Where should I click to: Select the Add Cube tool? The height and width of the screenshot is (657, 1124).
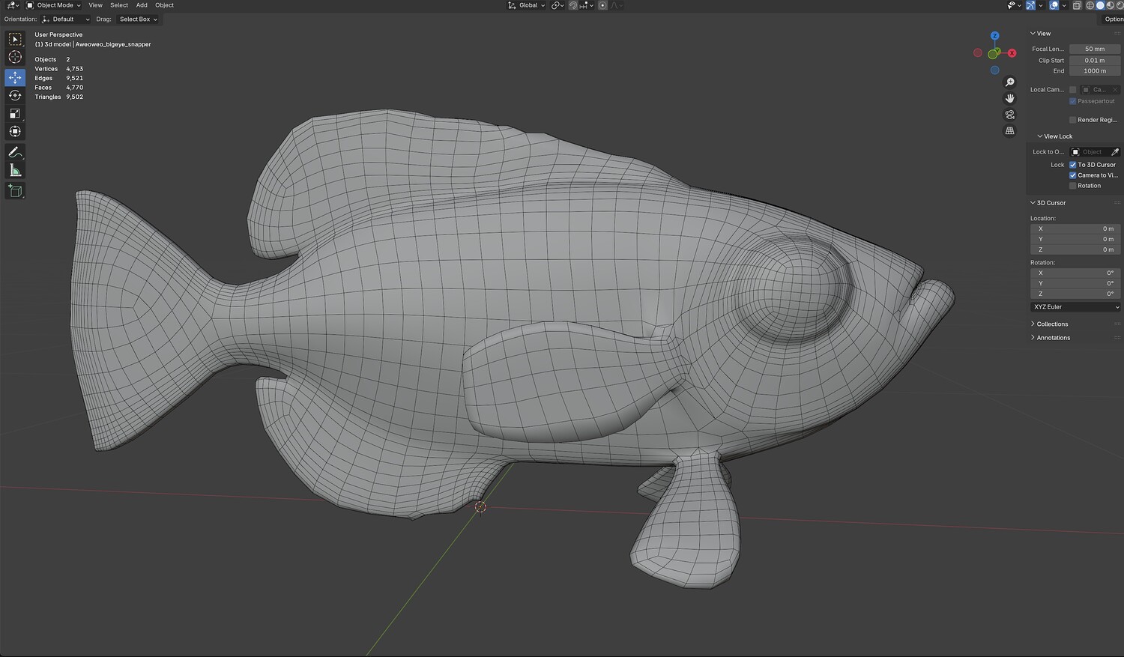15,191
